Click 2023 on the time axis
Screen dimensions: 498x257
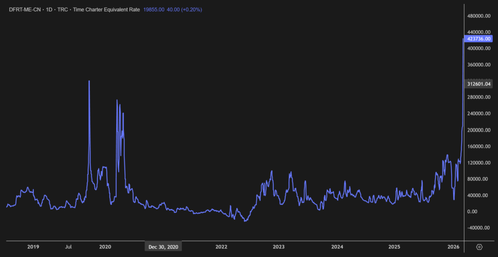[279, 247]
